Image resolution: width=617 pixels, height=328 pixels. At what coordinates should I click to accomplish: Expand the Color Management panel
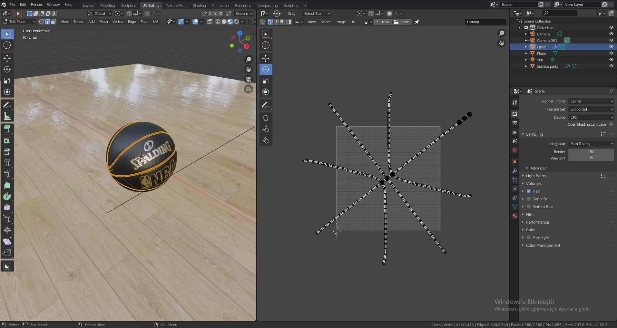click(x=543, y=246)
